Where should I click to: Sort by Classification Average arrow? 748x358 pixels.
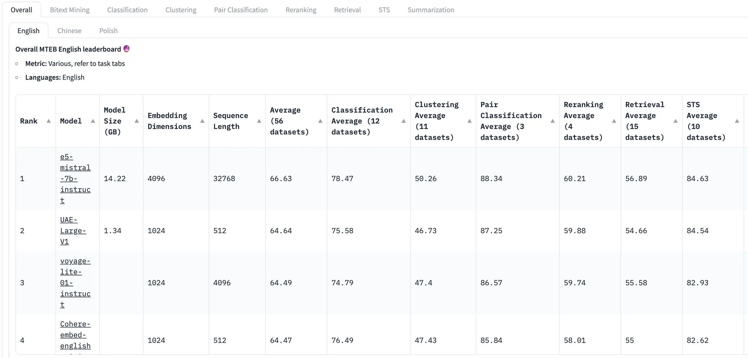404,121
